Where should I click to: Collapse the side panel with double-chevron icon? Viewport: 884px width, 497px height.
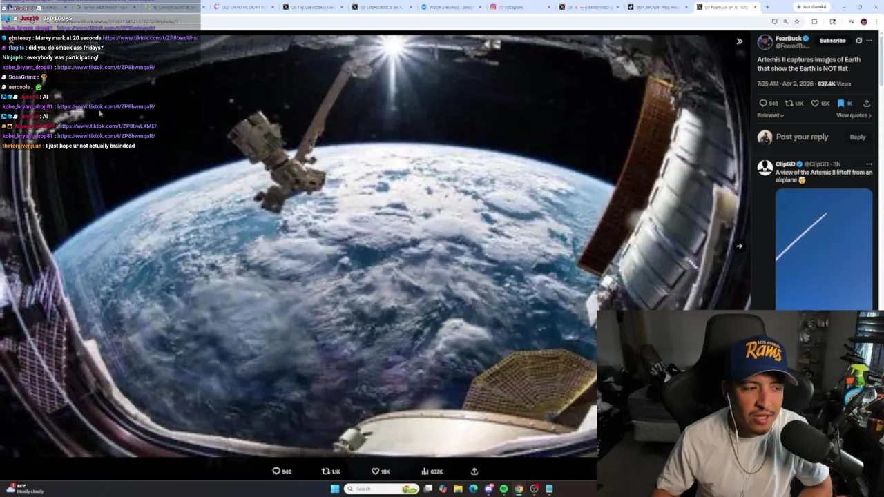(x=739, y=41)
